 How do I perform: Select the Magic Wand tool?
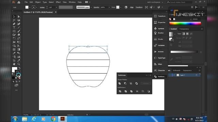pos(14,20)
